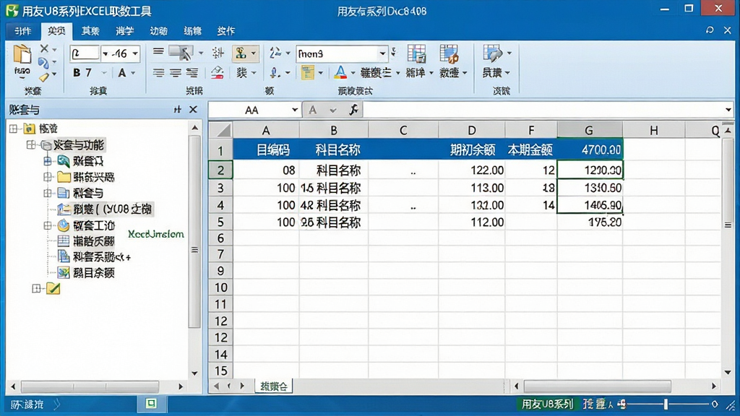The image size is (740, 416).
Task: Click the search icon below window controls
Action: (x=710, y=30)
